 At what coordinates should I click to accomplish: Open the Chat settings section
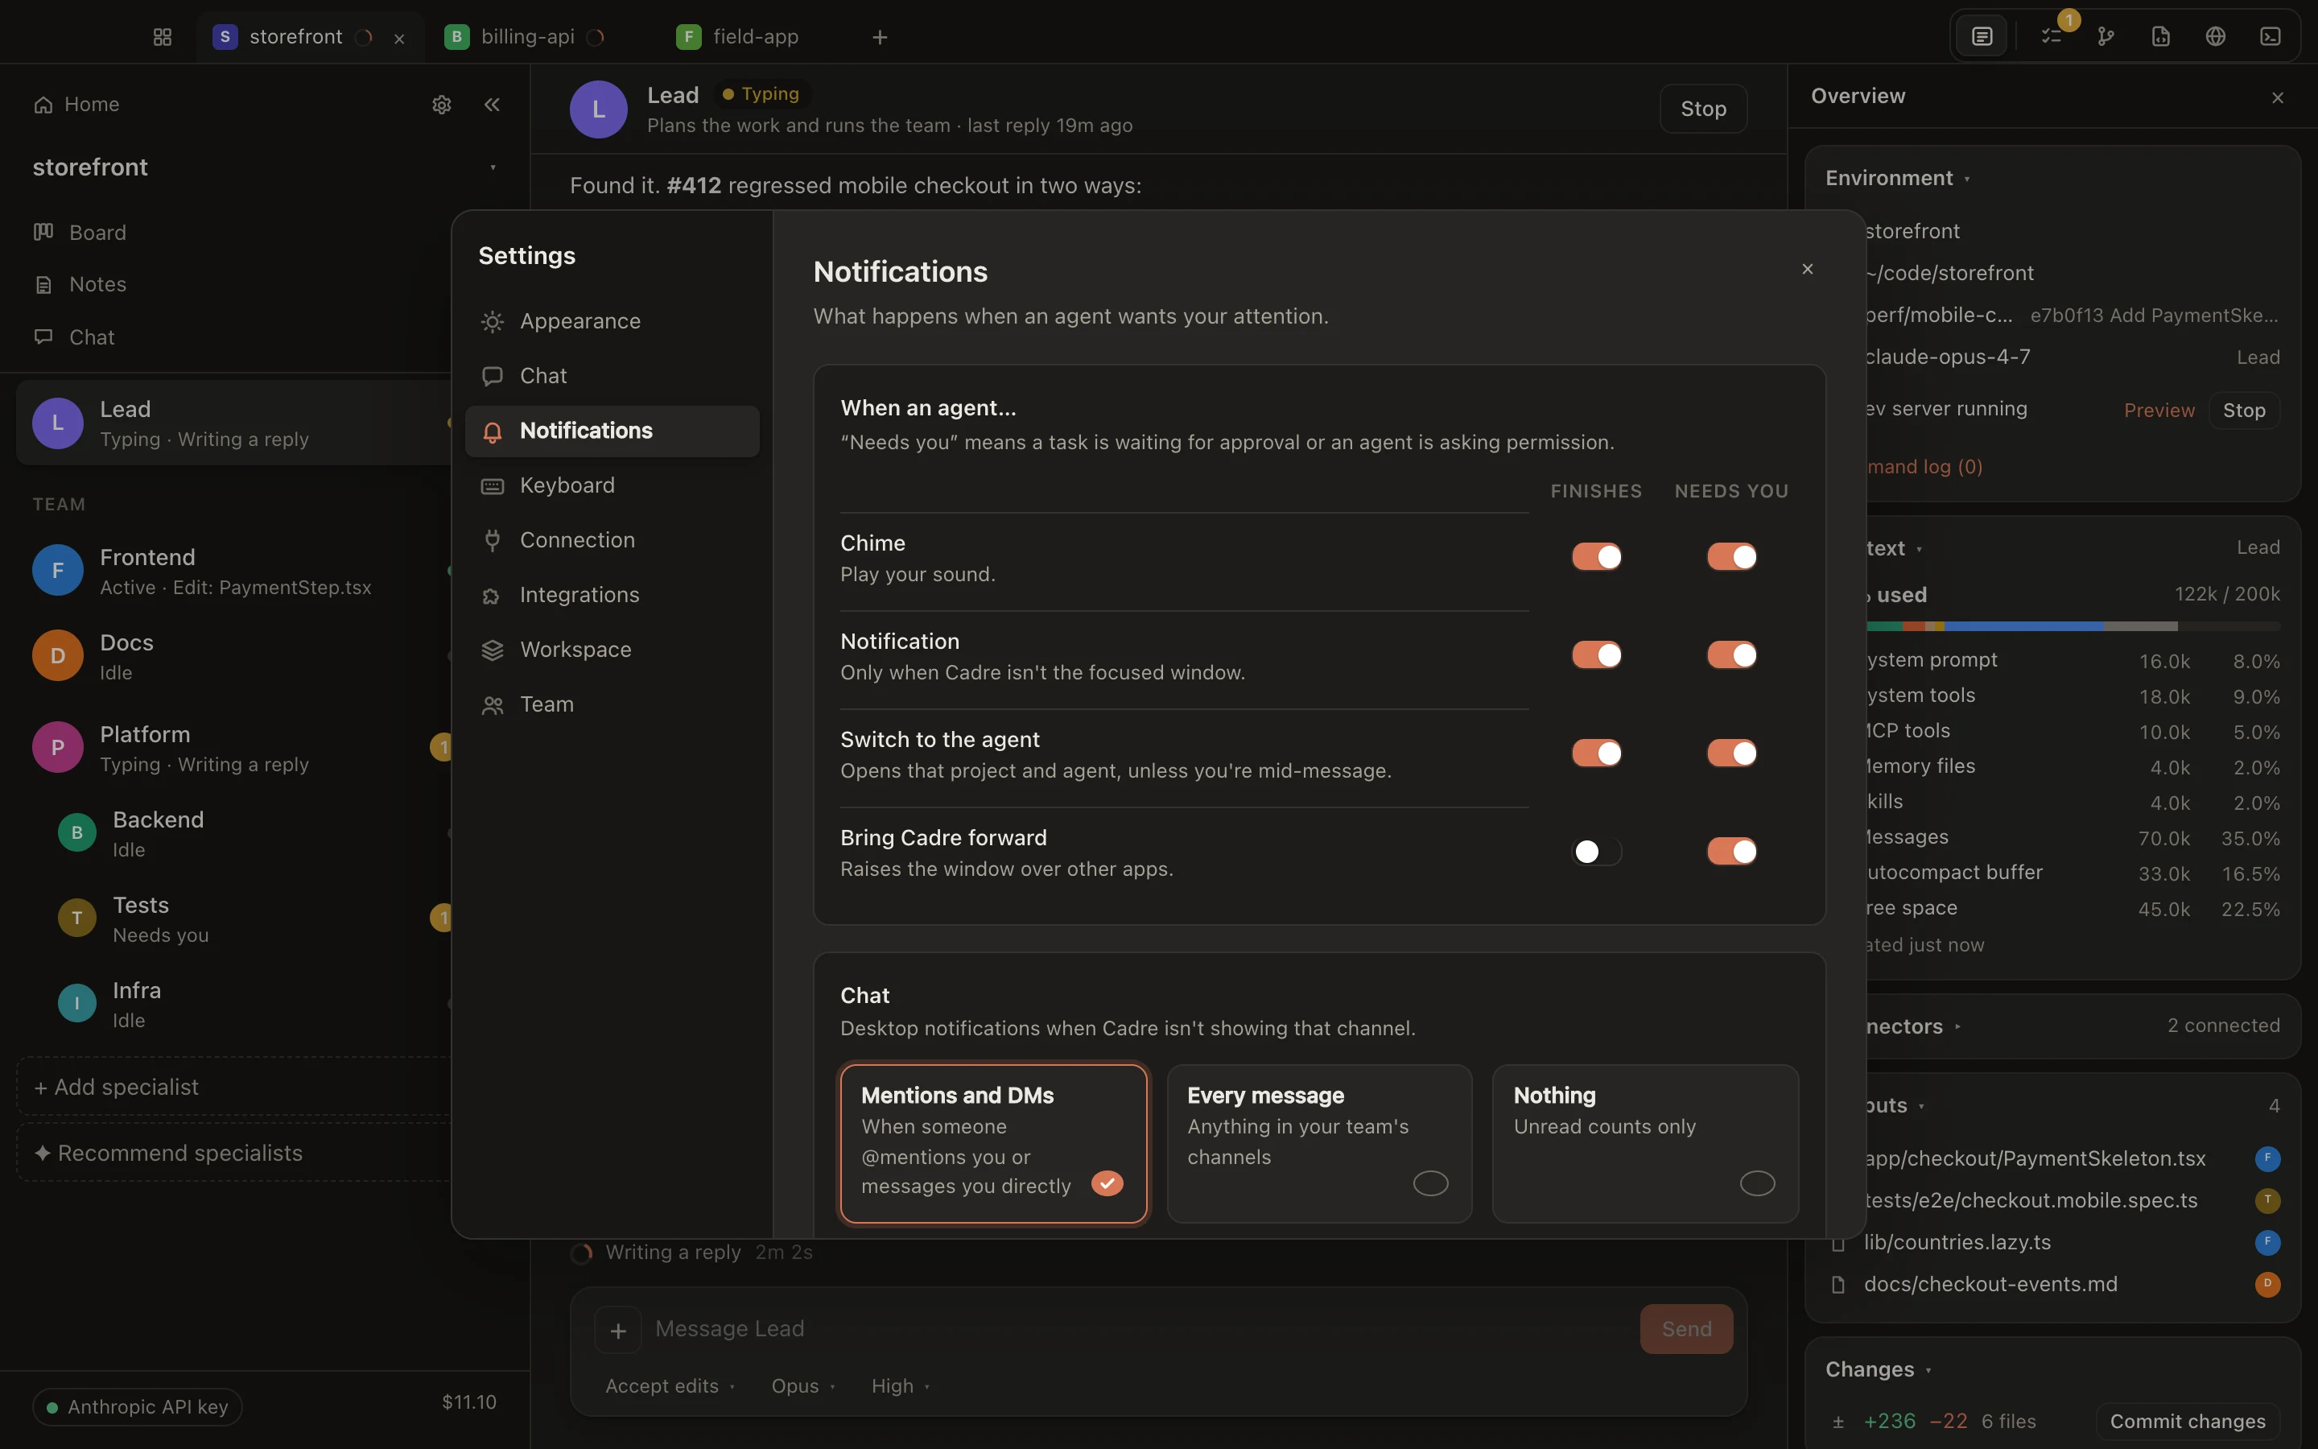click(x=612, y=376)
